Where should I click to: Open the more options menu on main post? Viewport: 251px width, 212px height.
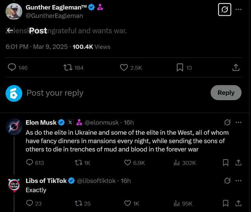point(239,9)
